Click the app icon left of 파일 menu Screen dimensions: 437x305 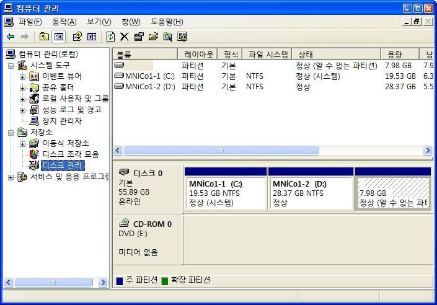click(x=9, y=22)
